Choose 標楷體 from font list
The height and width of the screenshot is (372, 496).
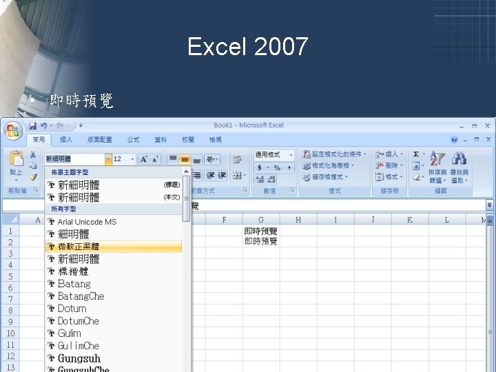114,271
